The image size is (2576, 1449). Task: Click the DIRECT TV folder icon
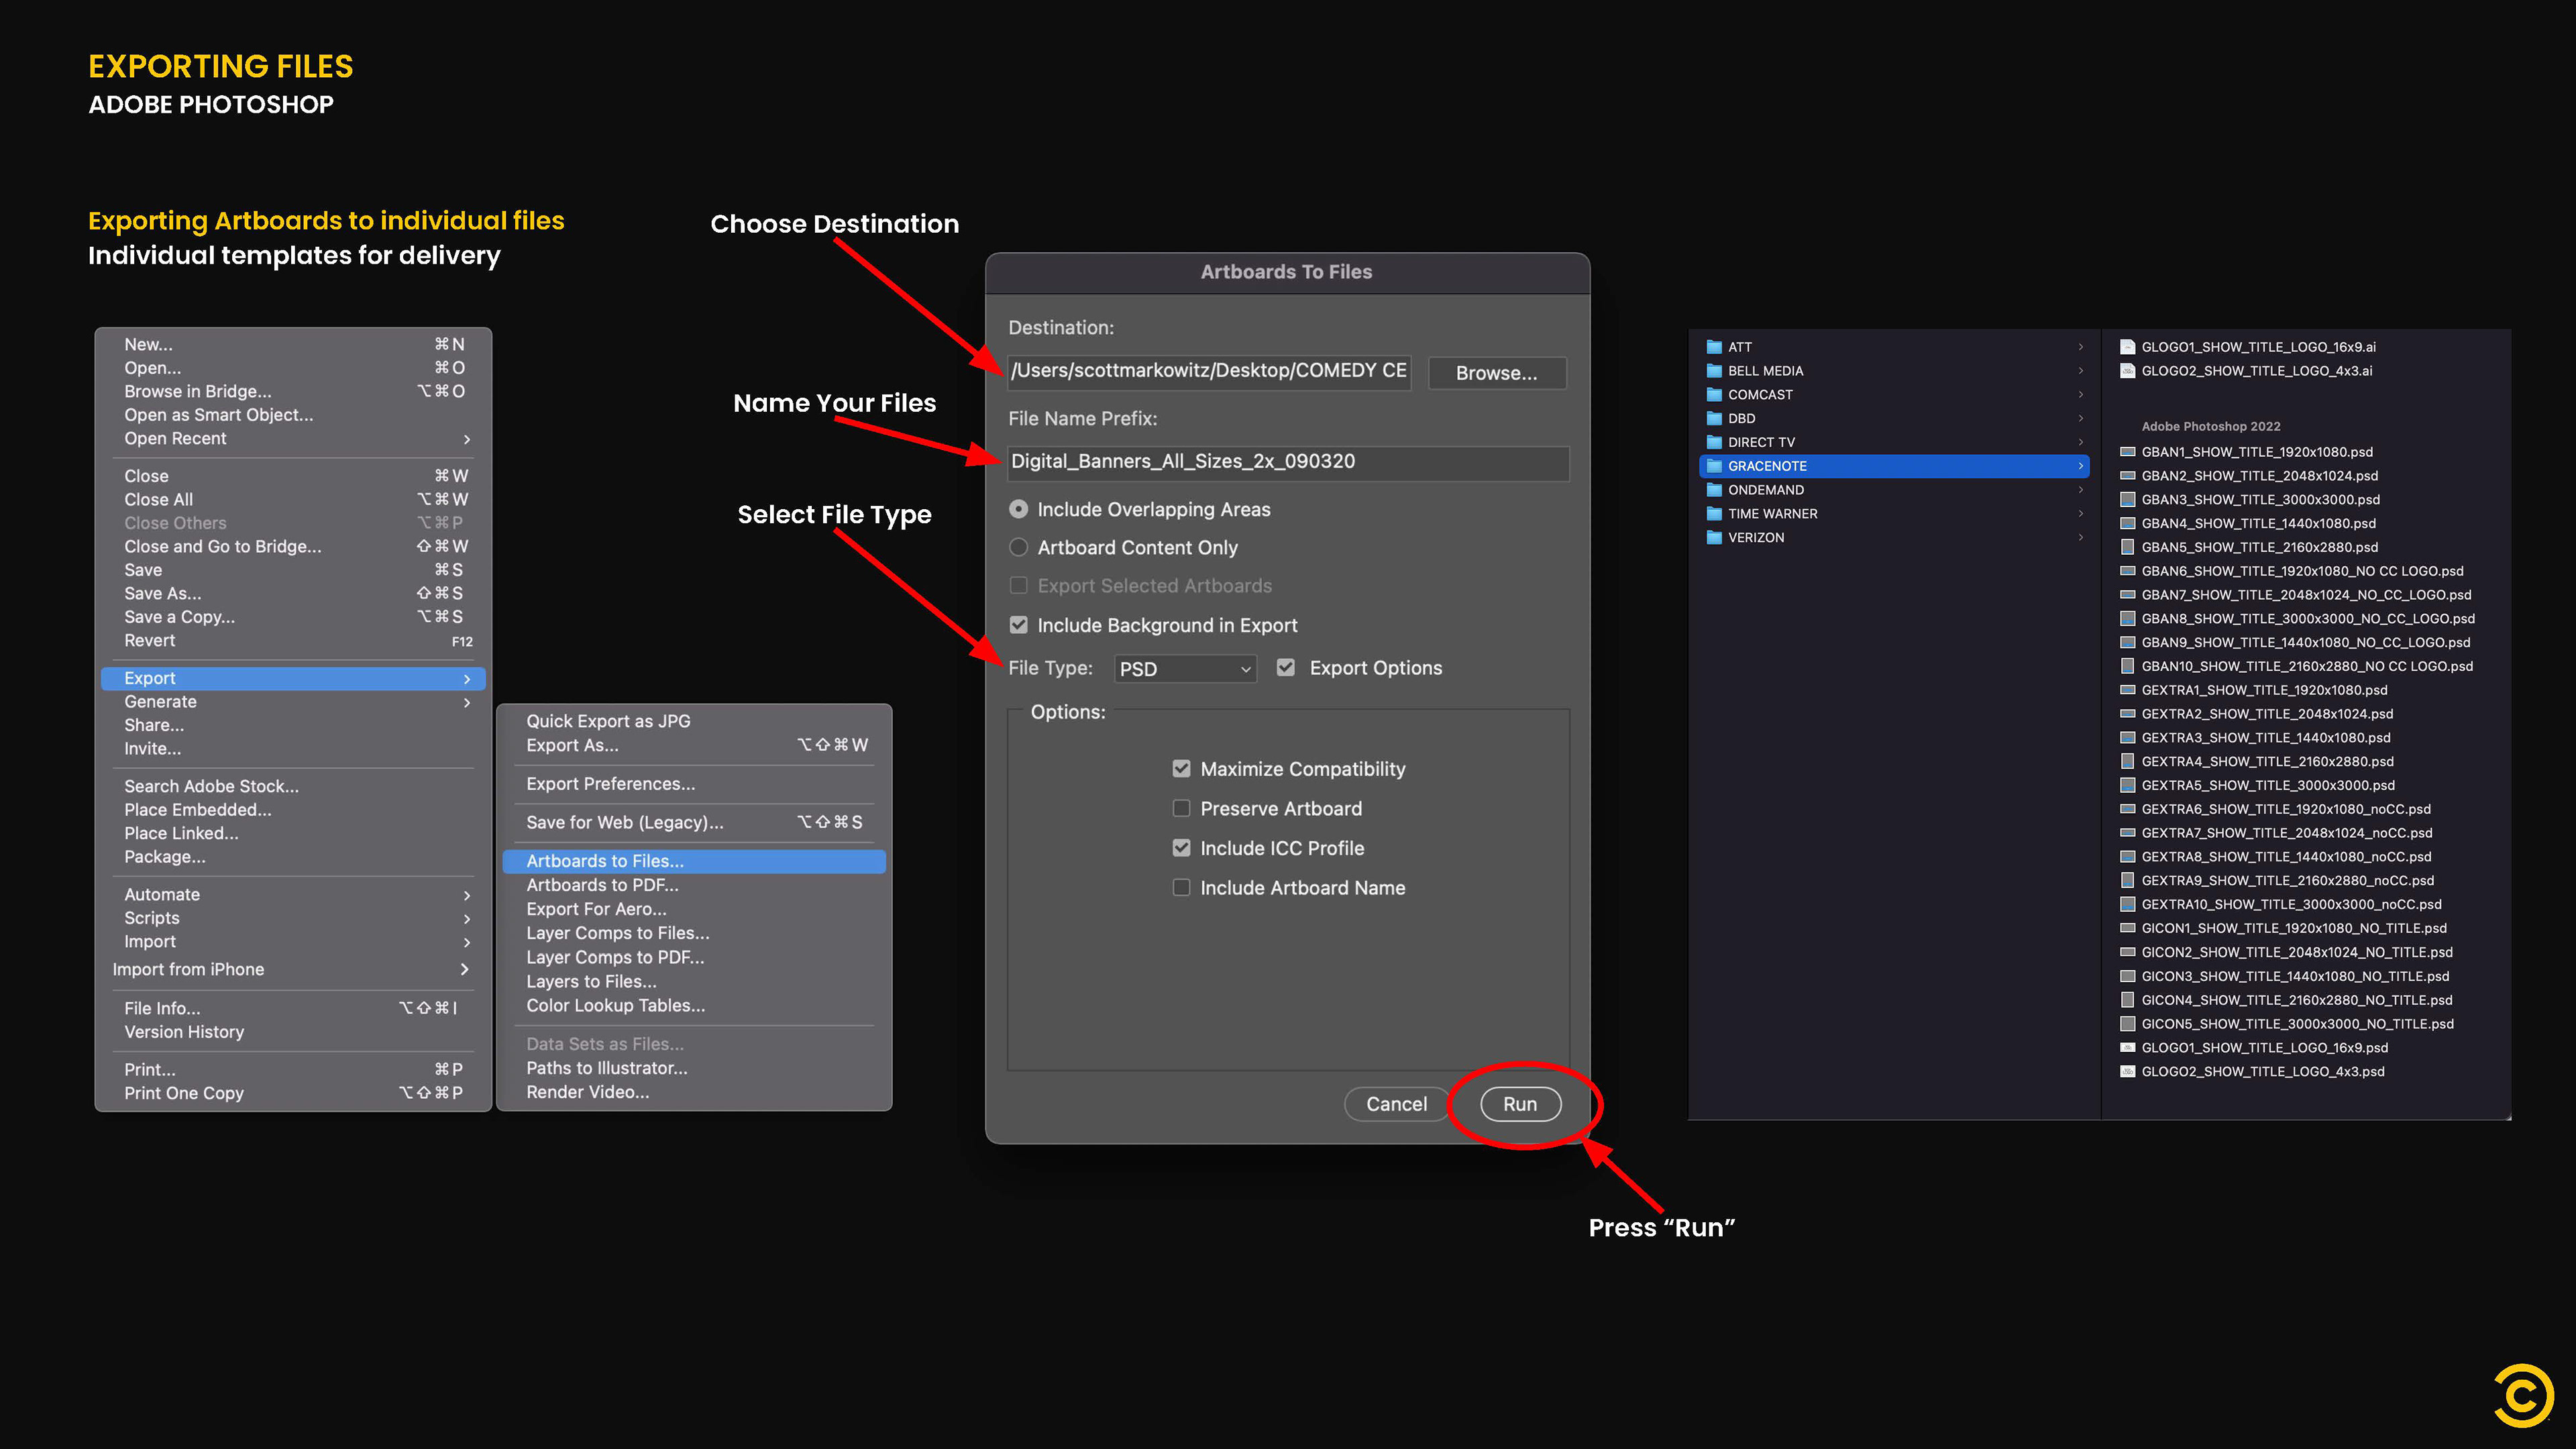pyautogui.click(x=1714, y=442)
